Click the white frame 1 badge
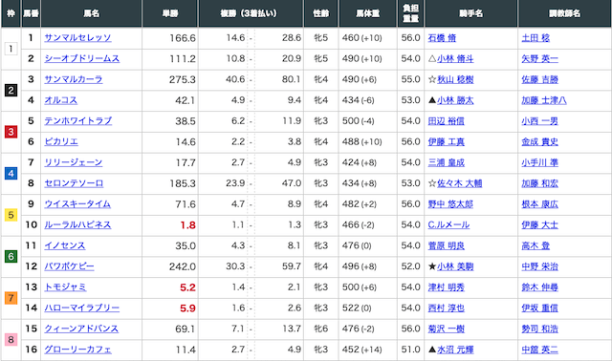The image size is (612, 361). 11,49
